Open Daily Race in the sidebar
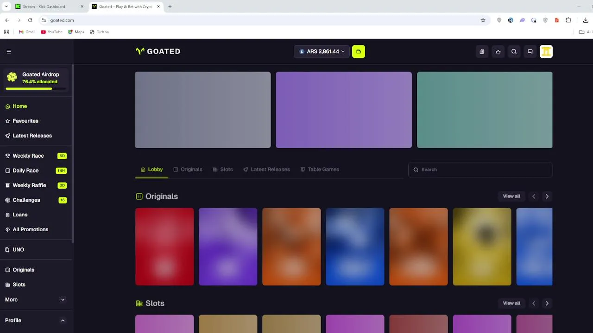The image size is (593, 333). 35,171
